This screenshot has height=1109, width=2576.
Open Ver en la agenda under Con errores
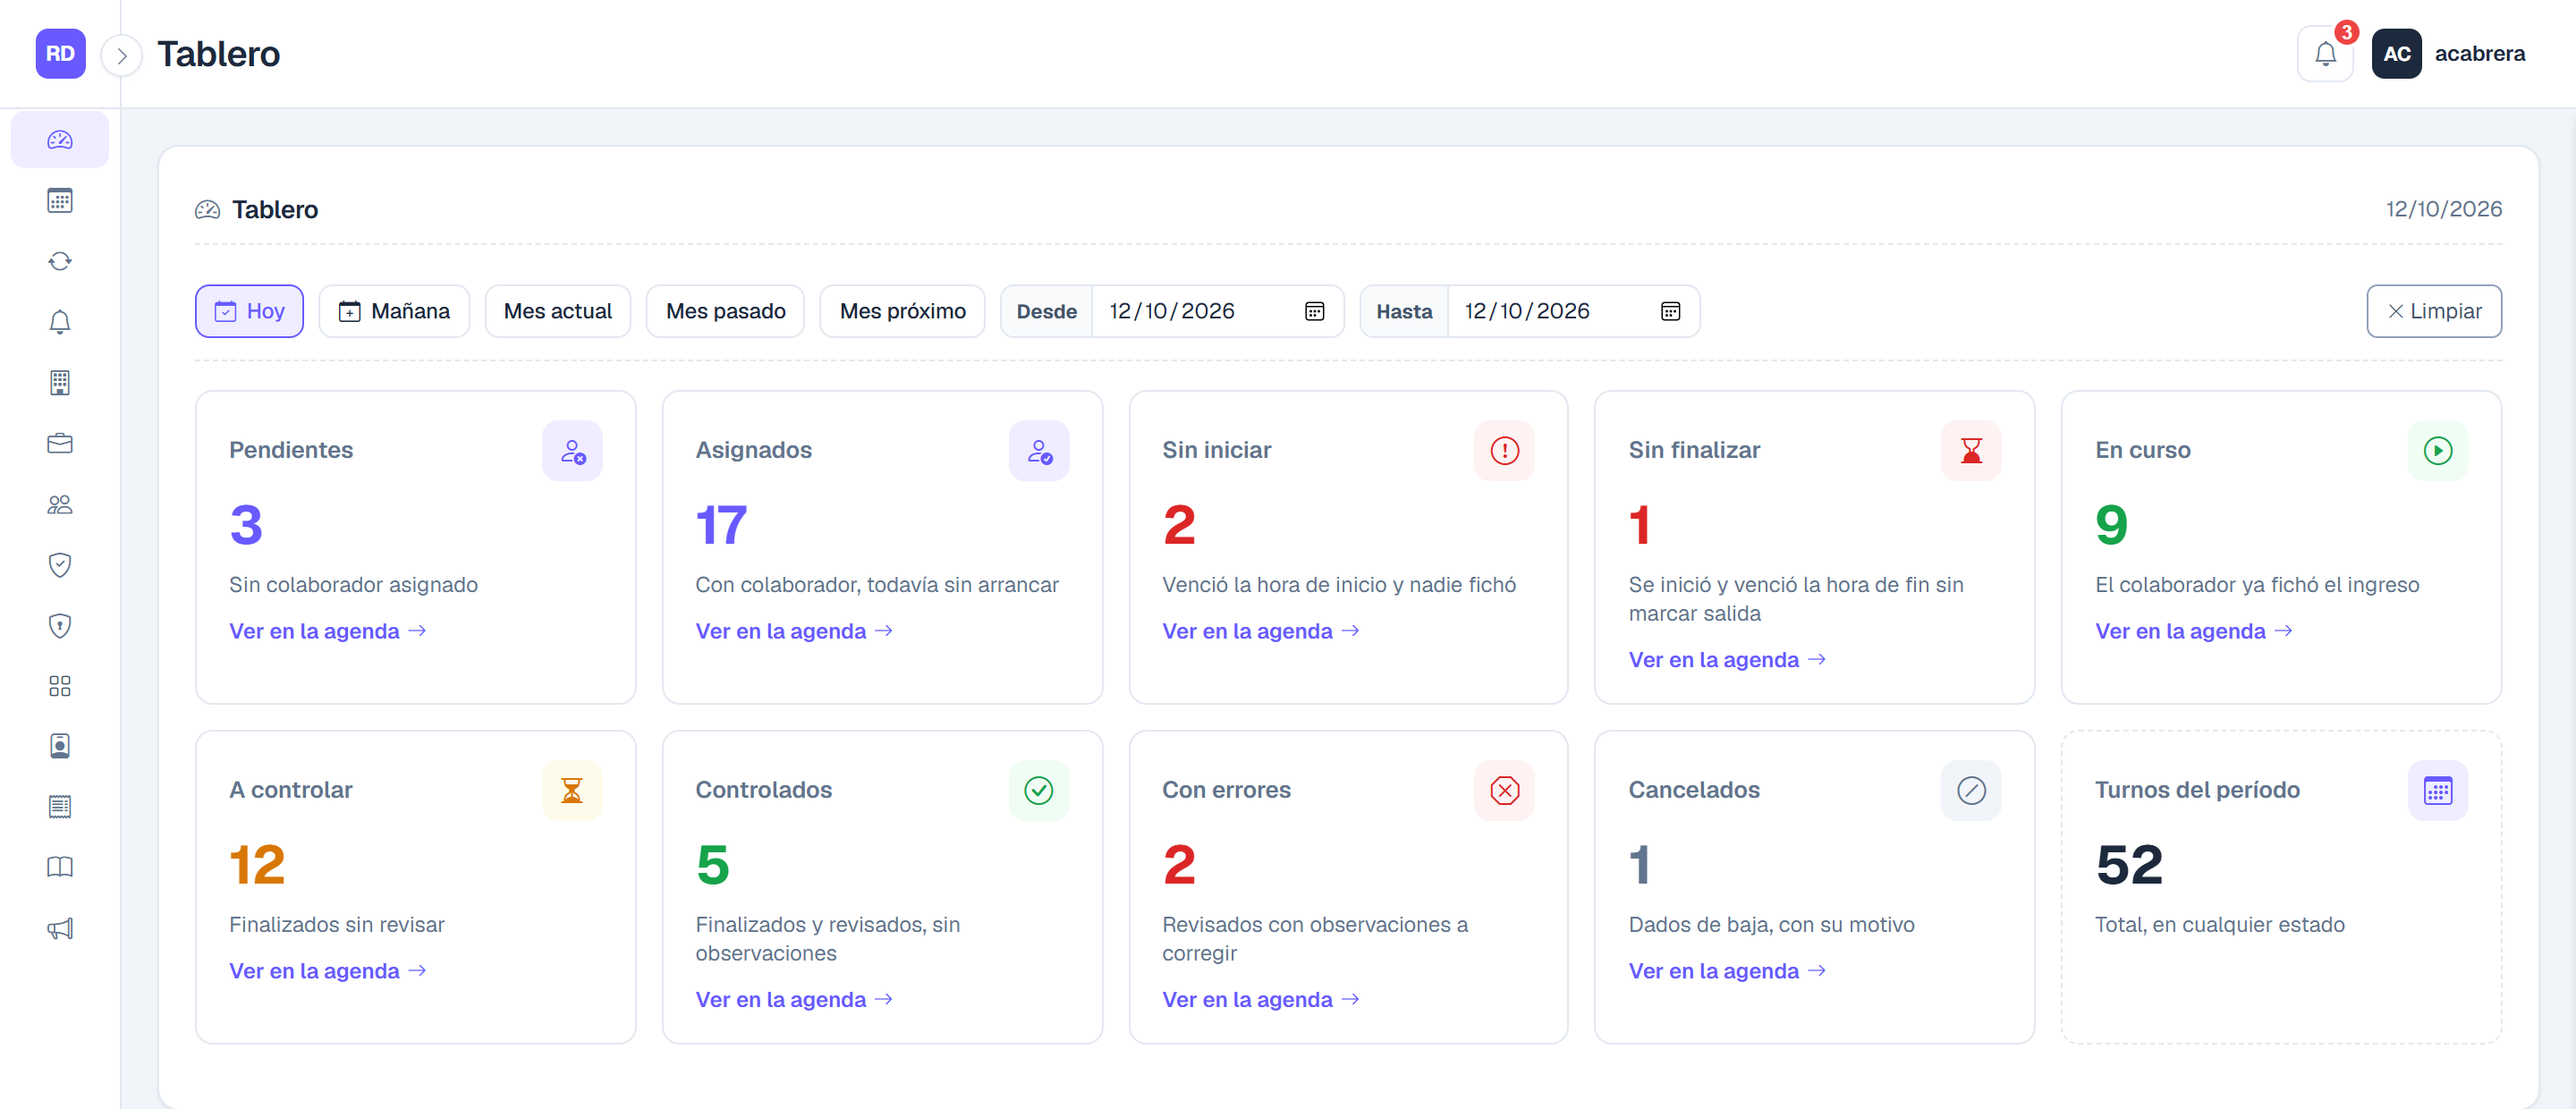coord(1261,1000)
